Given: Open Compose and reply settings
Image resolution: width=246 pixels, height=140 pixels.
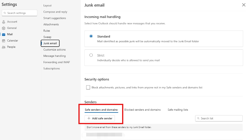Looking at the screenshot, I should [x=55, y=12].
